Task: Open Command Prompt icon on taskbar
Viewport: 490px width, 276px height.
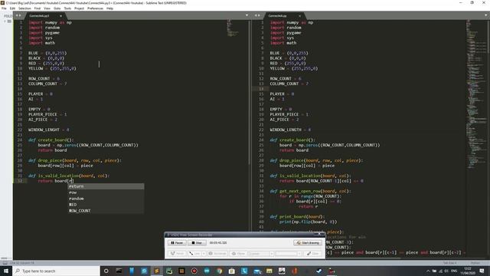Action: click(x=119, y=271)
